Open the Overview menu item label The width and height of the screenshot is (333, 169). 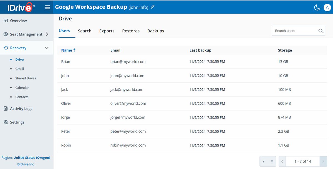click(18, 21)
